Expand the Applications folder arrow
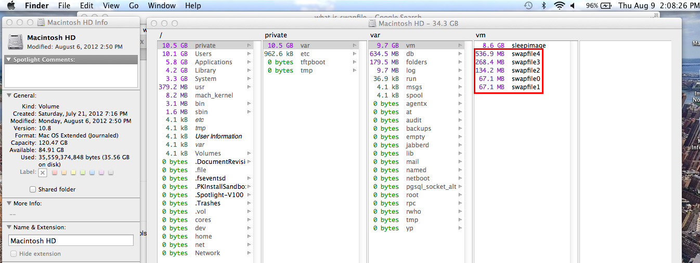Viewport: 700px width, 263px height. pos(249,62)
